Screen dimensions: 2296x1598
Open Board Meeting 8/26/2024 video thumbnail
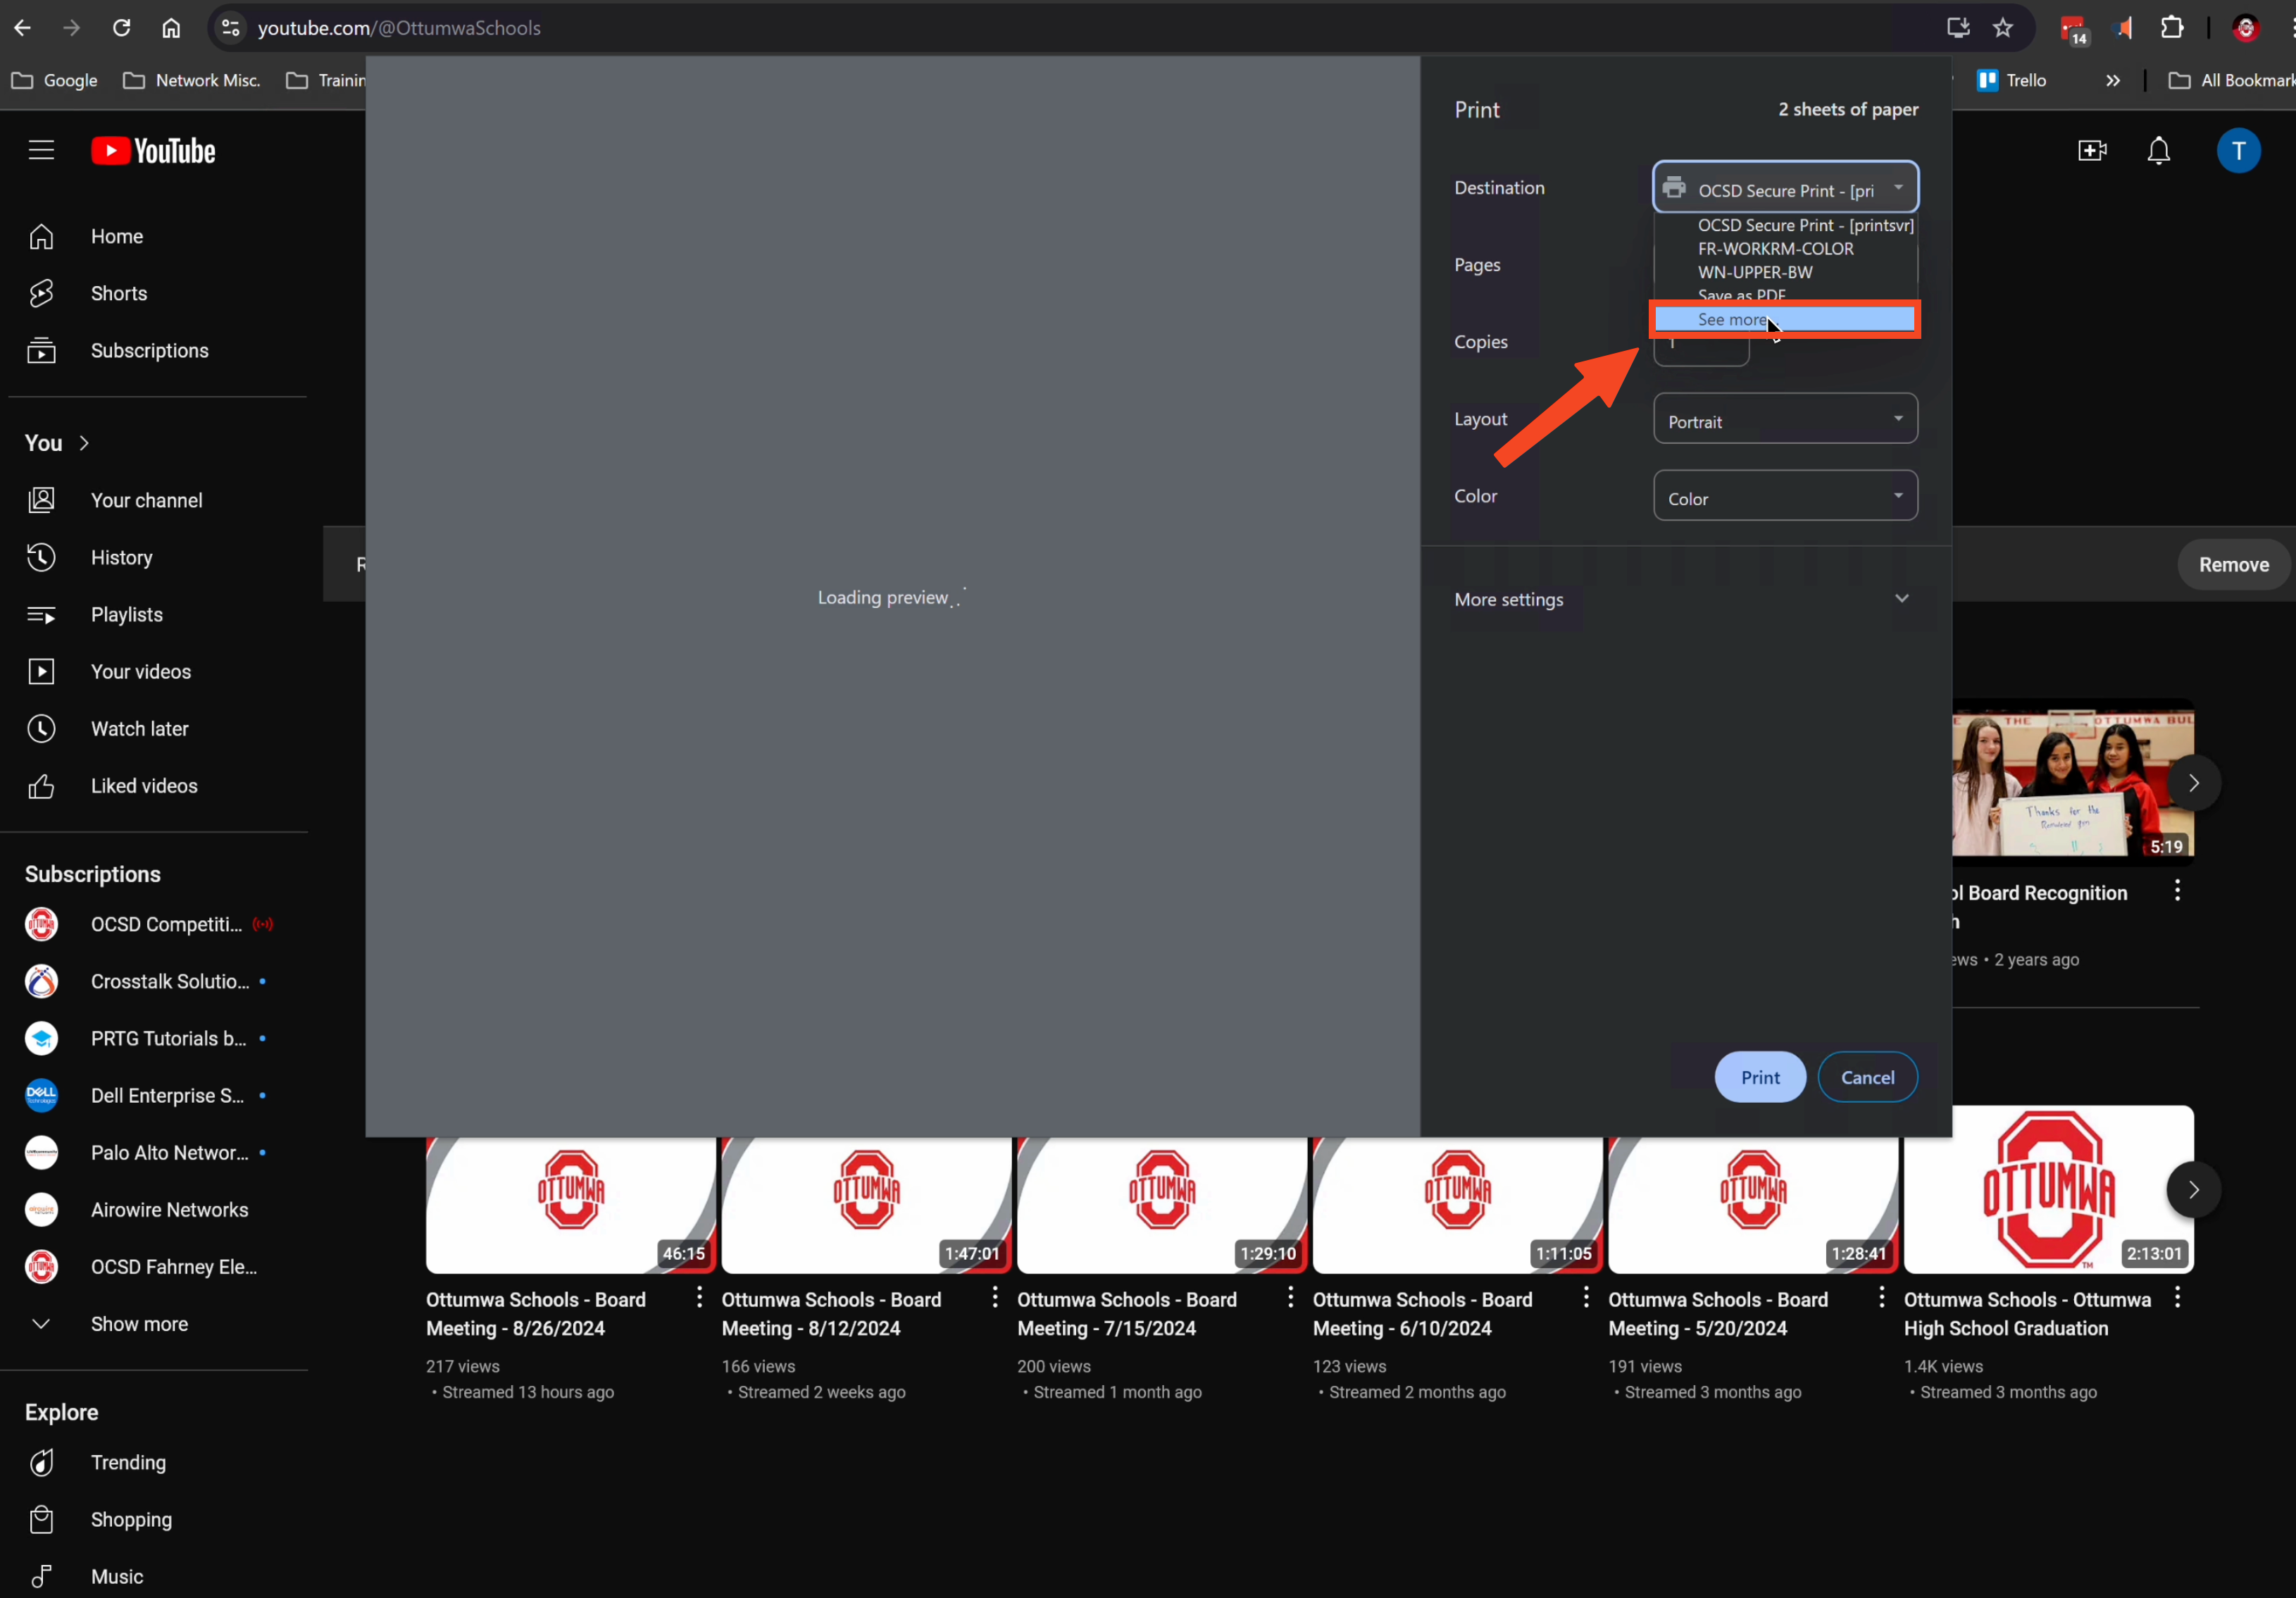[570, 1205]
